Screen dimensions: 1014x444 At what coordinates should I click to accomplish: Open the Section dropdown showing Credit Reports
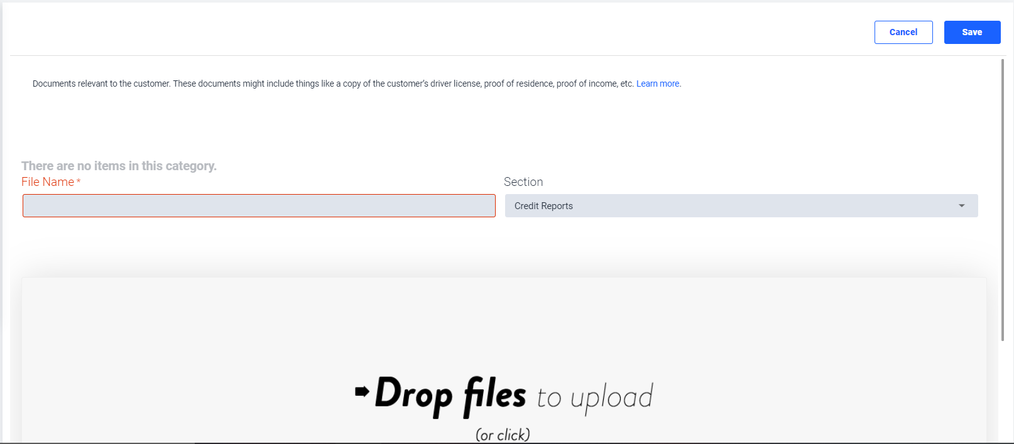tap(741, 206)
